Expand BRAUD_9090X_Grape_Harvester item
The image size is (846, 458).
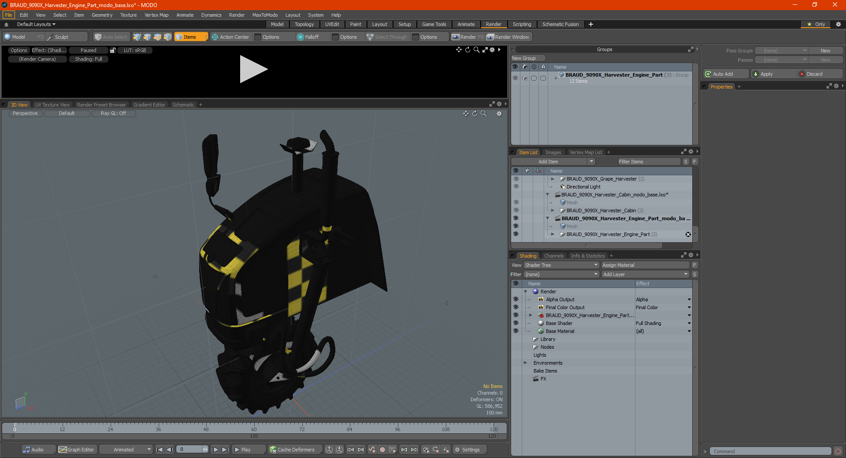[553, 179]
